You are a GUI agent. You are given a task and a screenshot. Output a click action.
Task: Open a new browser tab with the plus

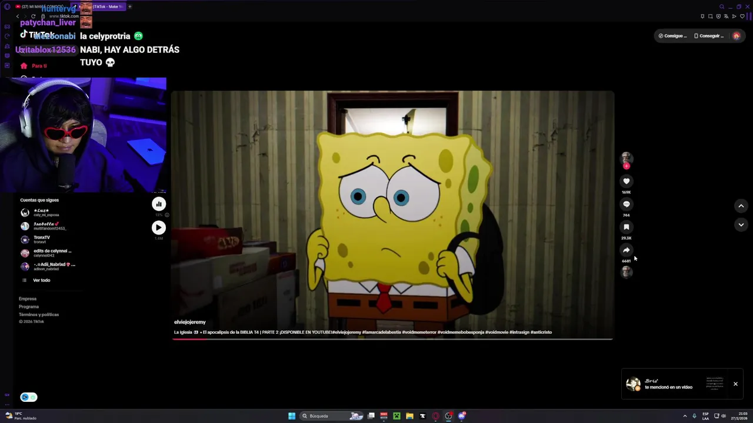pyautogui.click(x=130, y=6)
